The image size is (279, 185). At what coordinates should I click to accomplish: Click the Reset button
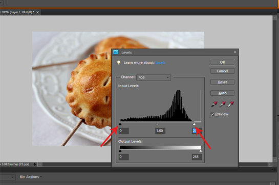222,82
